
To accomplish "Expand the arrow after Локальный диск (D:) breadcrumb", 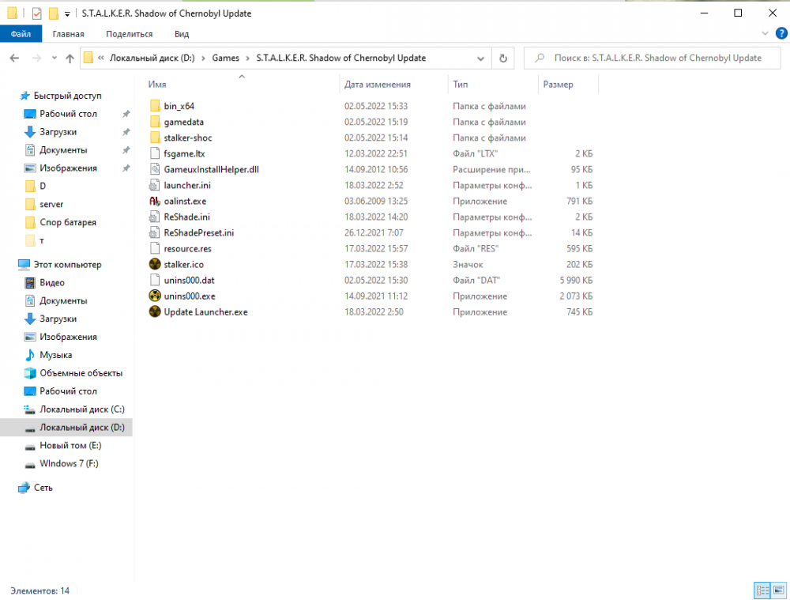I will (x=203, y=58).
